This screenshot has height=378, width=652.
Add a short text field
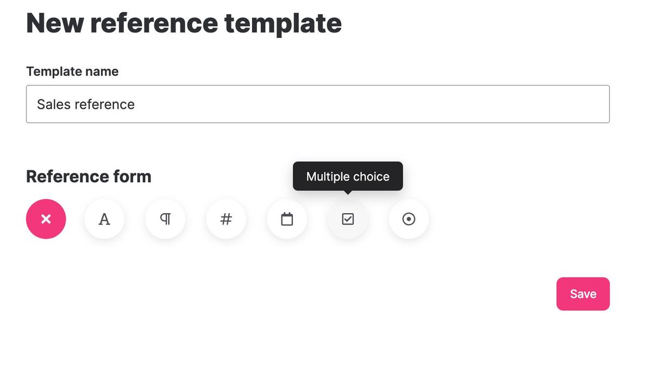point(104,219)
